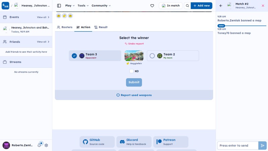This screenshot has width=268, height=151.
Task: Click the GitHub logo icon
Action: (x=85, y=142)
